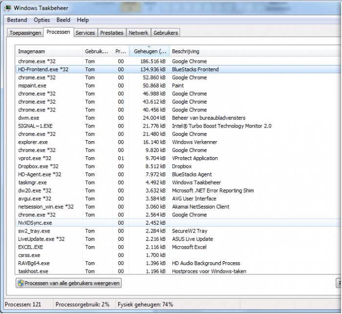Click the 2.564 kB memory value

(155, 214)
